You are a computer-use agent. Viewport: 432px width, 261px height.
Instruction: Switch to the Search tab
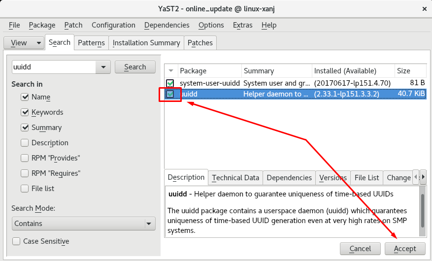[60, 42]
